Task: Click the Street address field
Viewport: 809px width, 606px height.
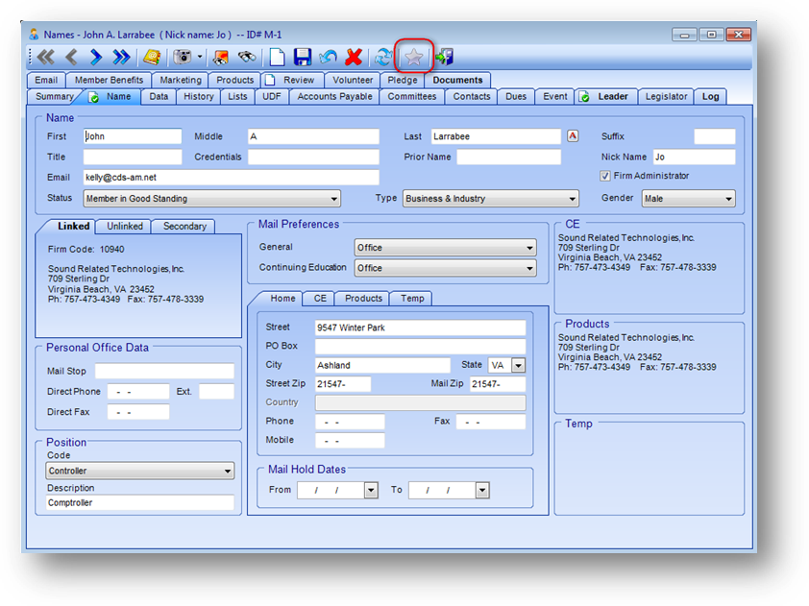Action: pyautogui.click(x=420, y=328)
